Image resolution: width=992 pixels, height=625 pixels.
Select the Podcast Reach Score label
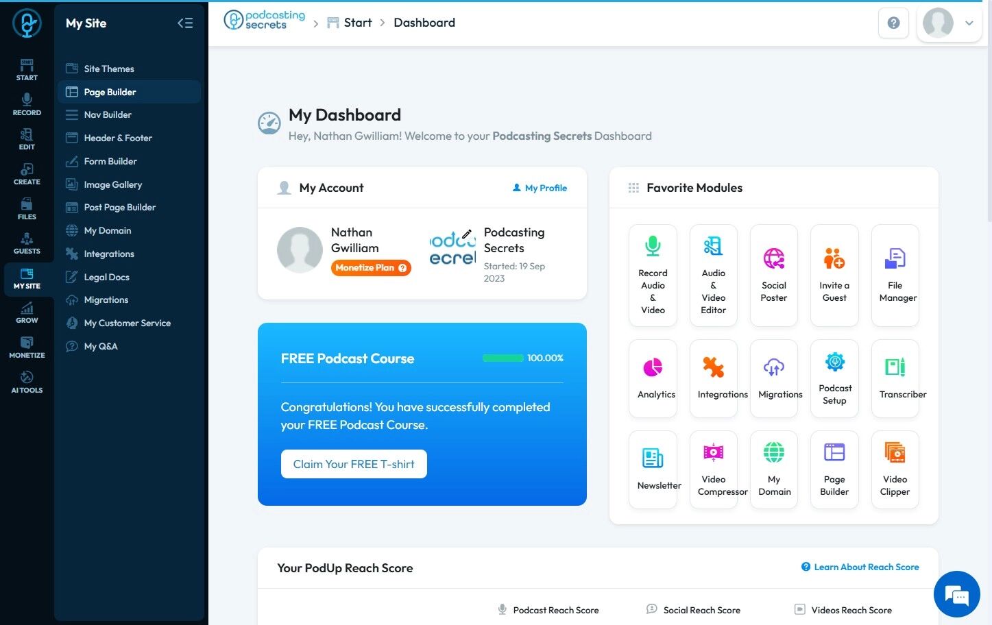[556, 610]
